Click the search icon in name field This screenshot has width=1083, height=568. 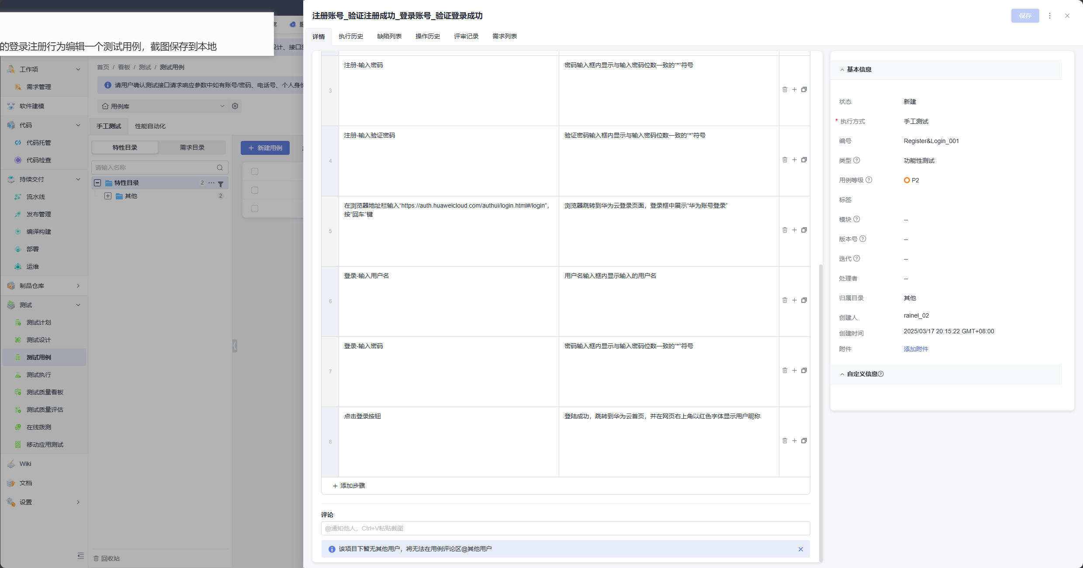[220, 168]
